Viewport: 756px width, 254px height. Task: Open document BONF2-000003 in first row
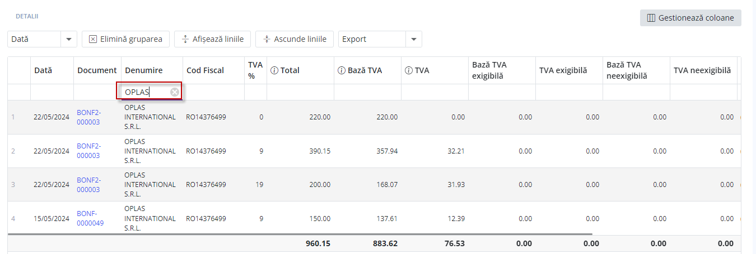click(x=88, y=117)
